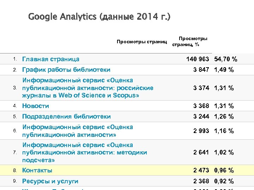254x190 pixels.
Task: Click the "Просмотры страниц" column header
Action: (x=142, y=42)
